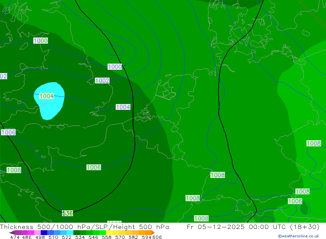This screenshot has width=326, height=239.
Task: Click the 606 value on the legend scale
Action: coord(157,237)
